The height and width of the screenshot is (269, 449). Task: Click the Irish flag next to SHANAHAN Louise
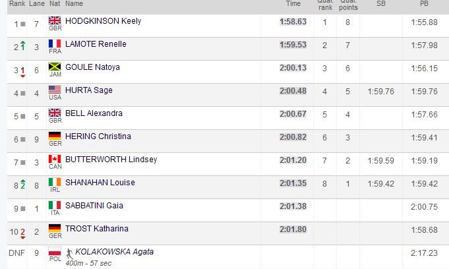click(55, 183)
